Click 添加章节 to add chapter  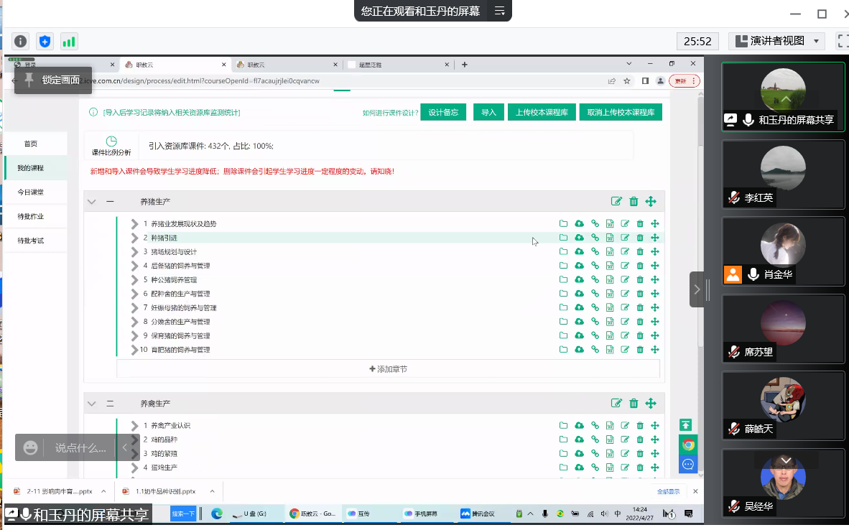[x=388, y=369]
